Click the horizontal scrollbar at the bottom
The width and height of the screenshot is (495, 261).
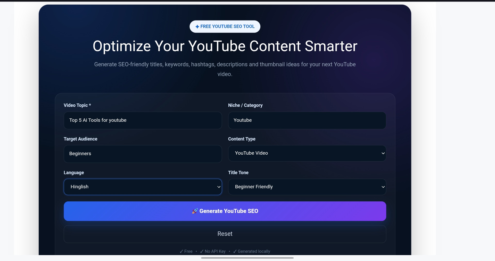coord(247,258)
